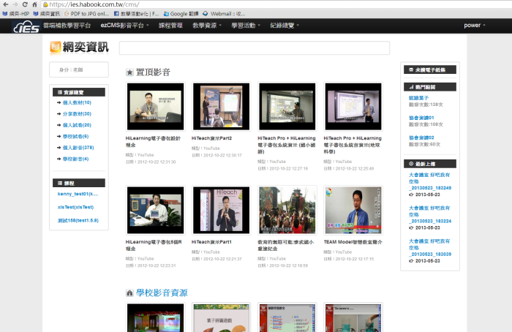Open the Facebook bookmark
The width and height of the screenshot is (512, 332).
point(137,14)
